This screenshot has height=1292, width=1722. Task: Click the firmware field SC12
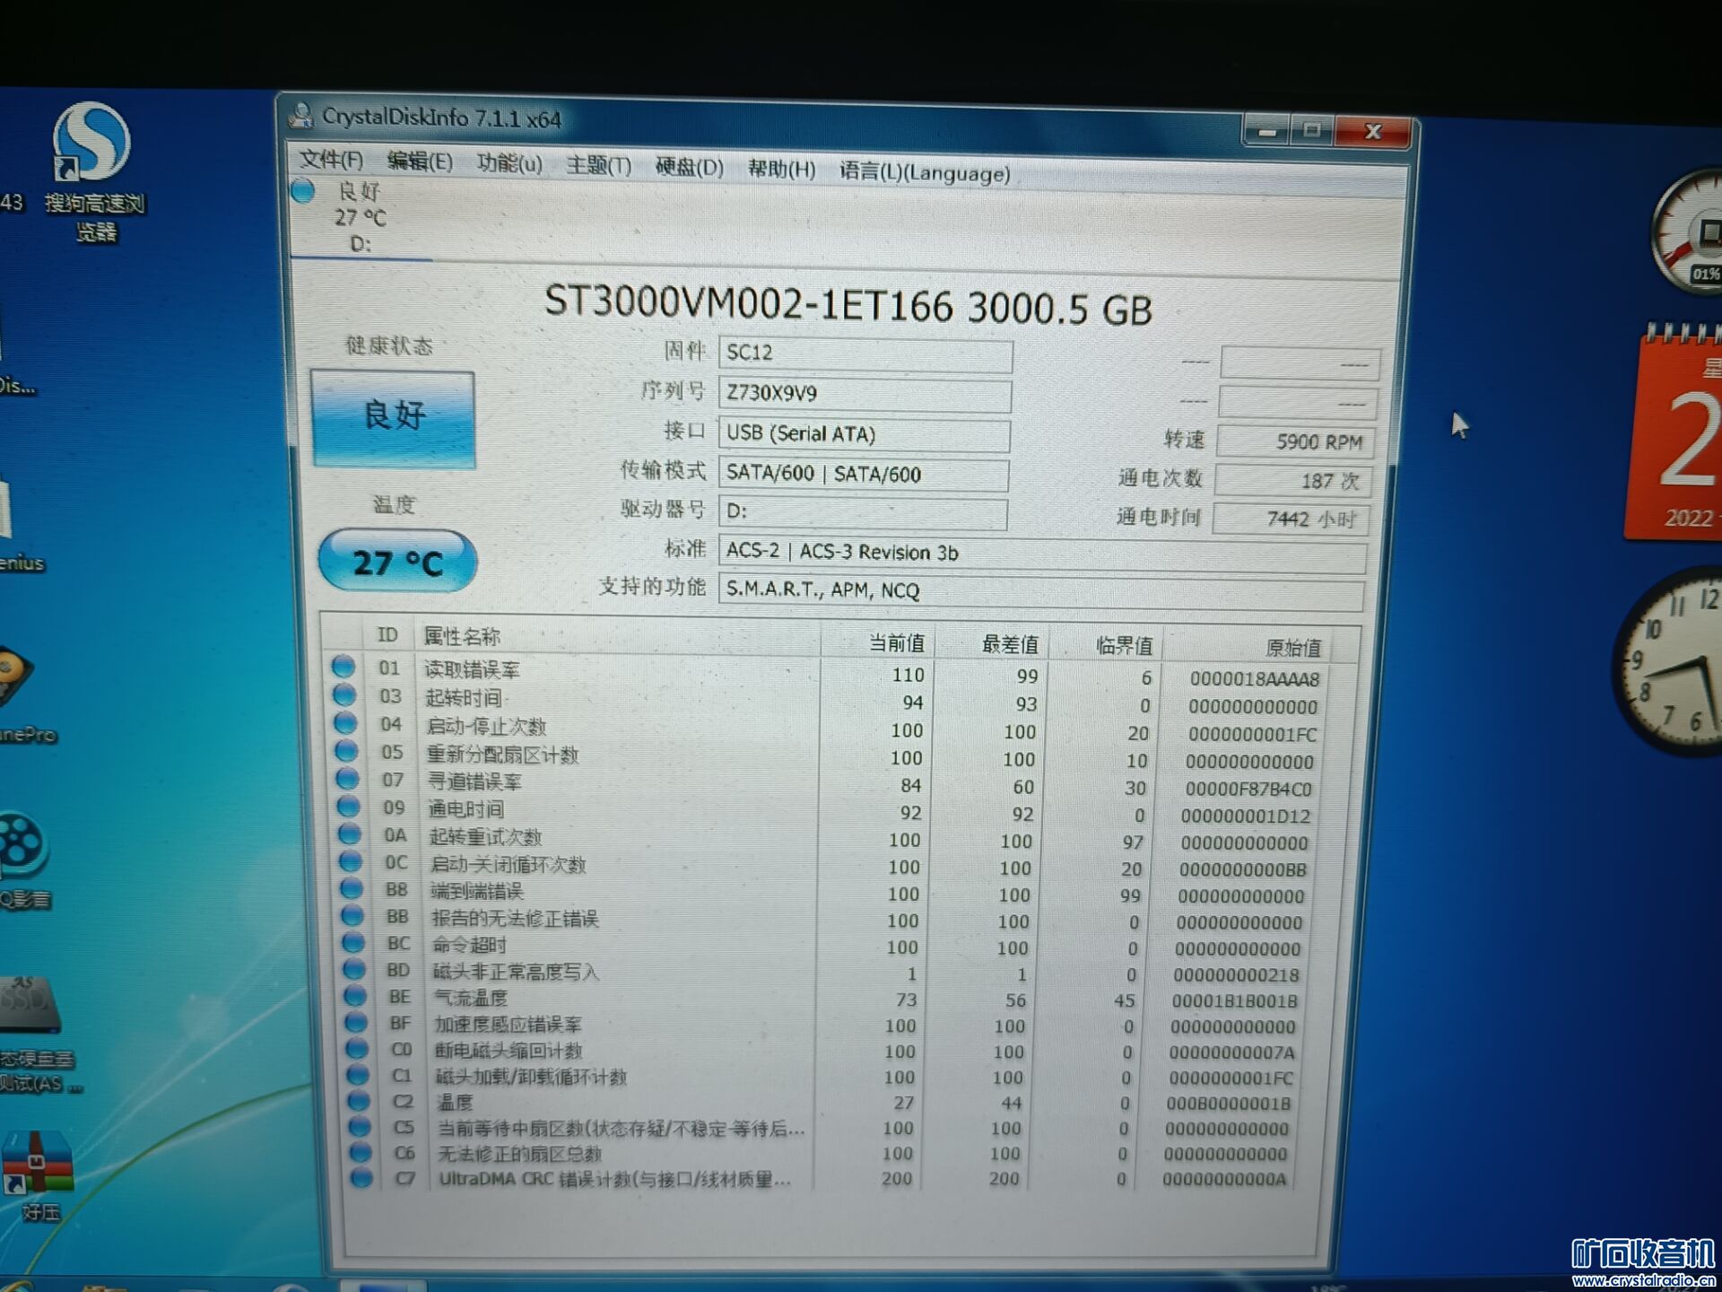[x=865, y=354]
